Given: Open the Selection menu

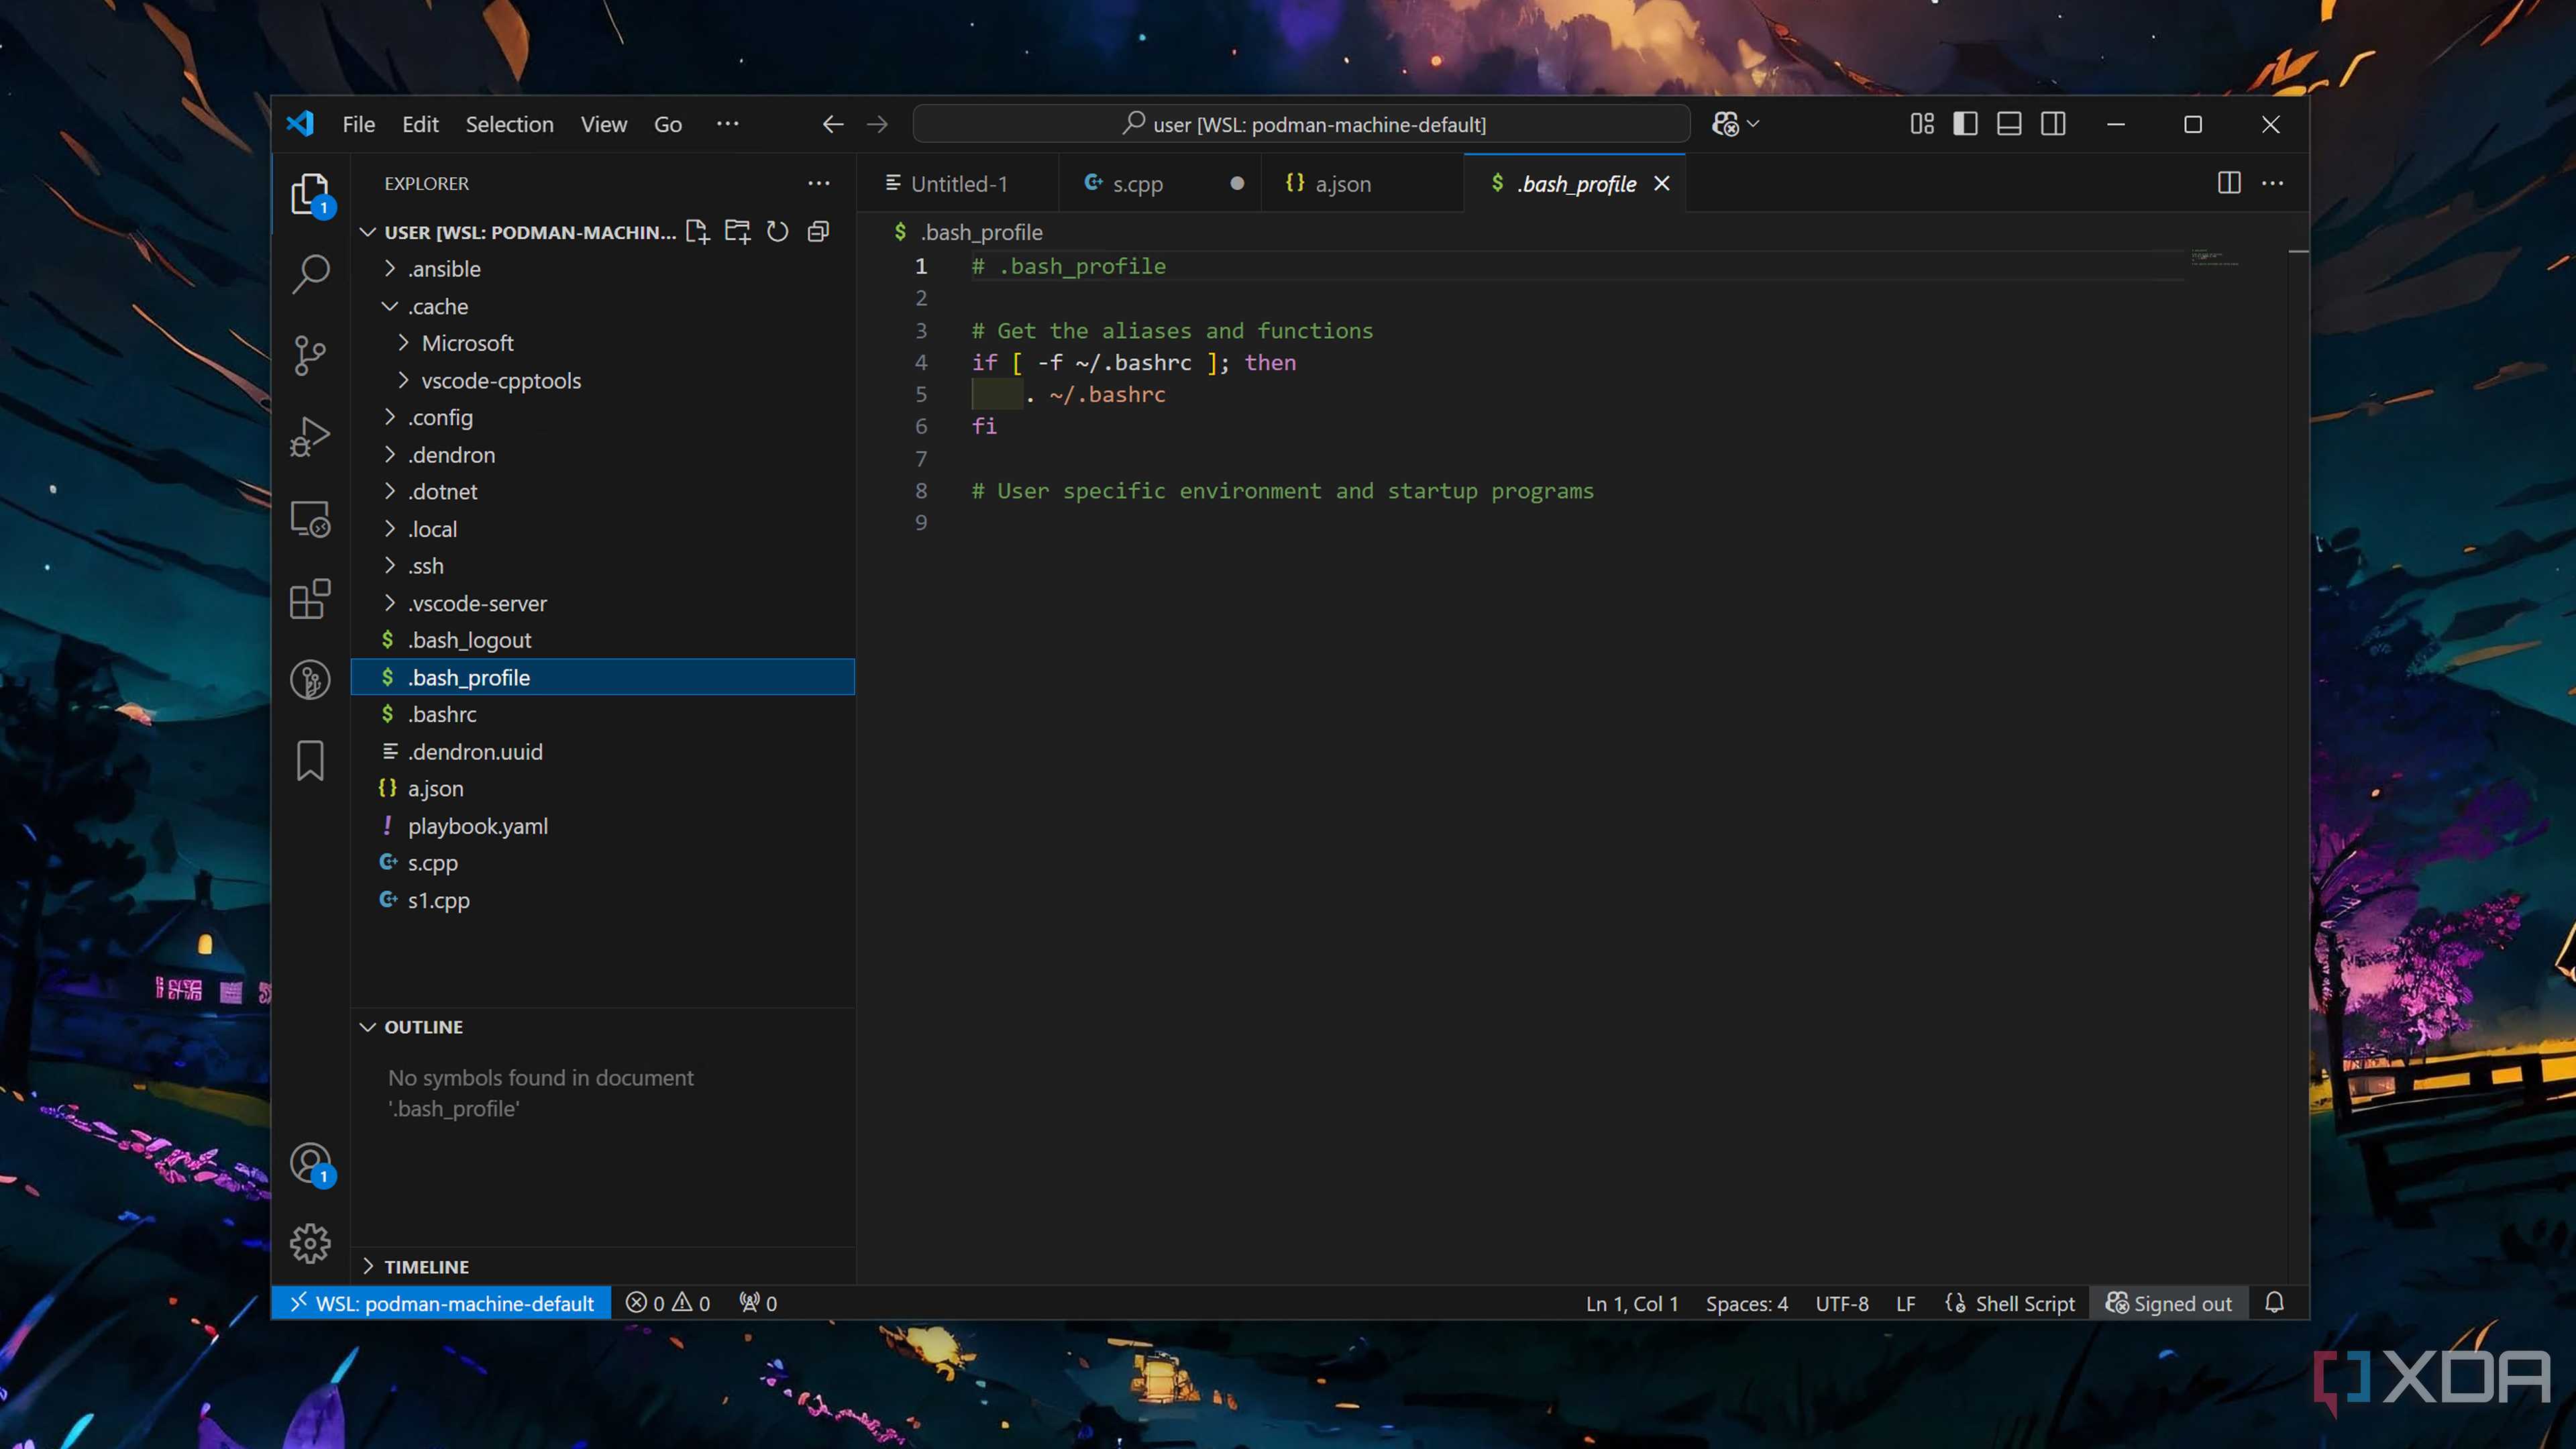Looking at the screenshot, I should pyautogui.click(x=509, y=124).
